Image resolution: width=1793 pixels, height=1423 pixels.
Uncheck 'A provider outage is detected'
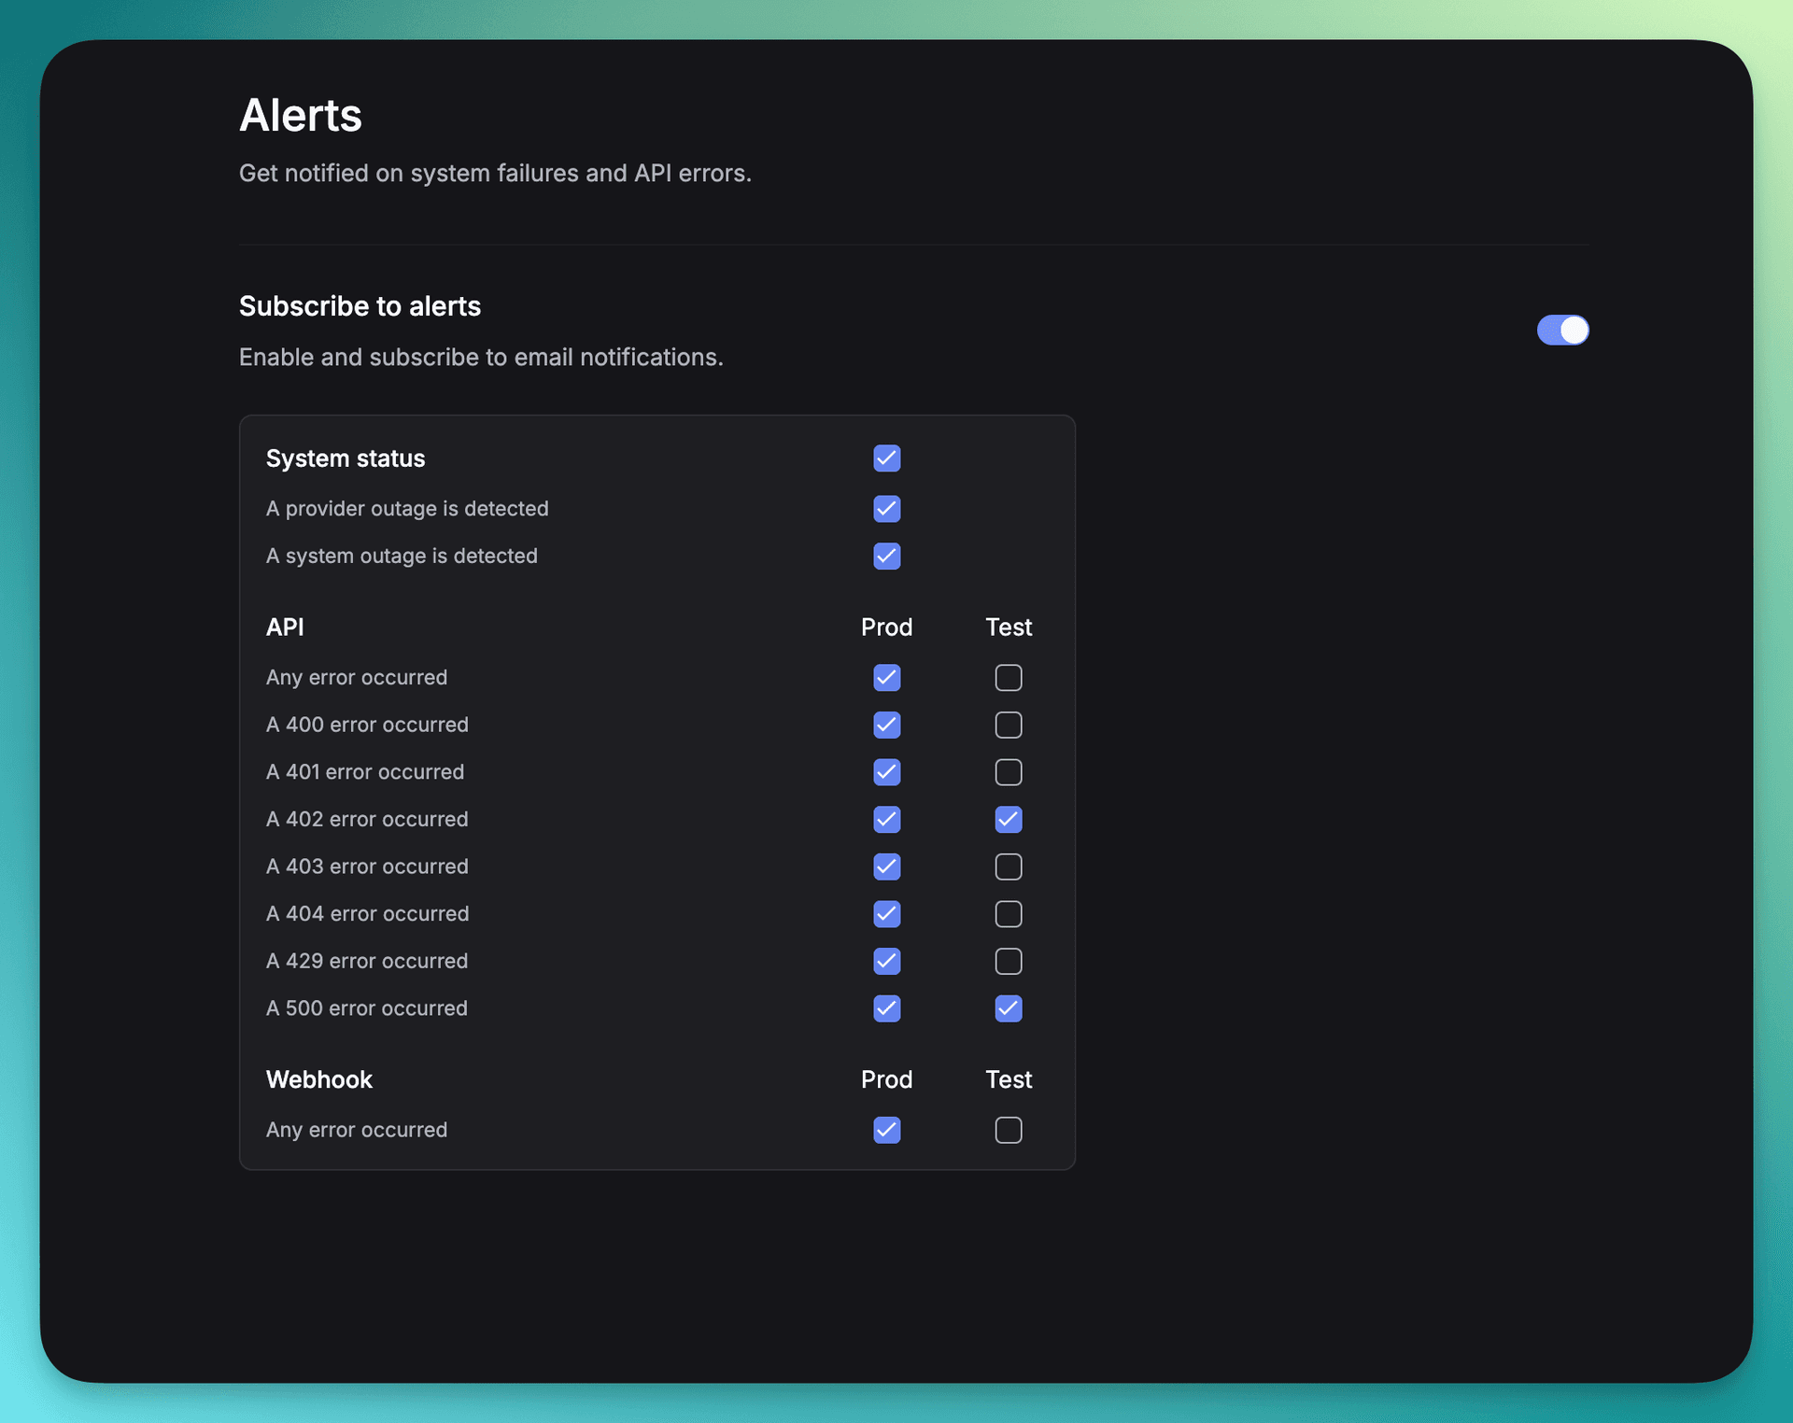click(x=886, y=509)
